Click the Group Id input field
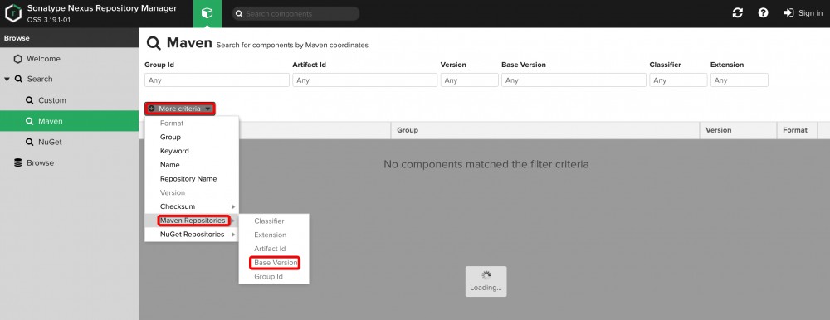 click(x=217, y=80)
